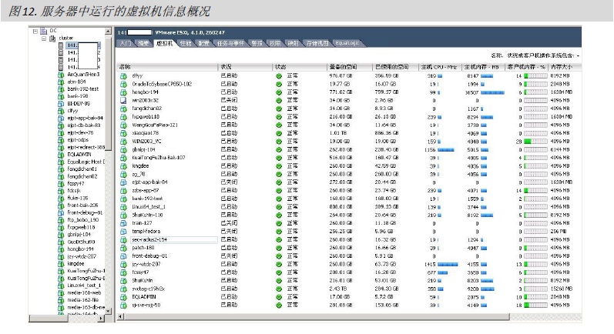Viewport: 614px width, 334px height.
Task: Click guest memory bar in WIN2003_VC row
Action: coord(535,141)
